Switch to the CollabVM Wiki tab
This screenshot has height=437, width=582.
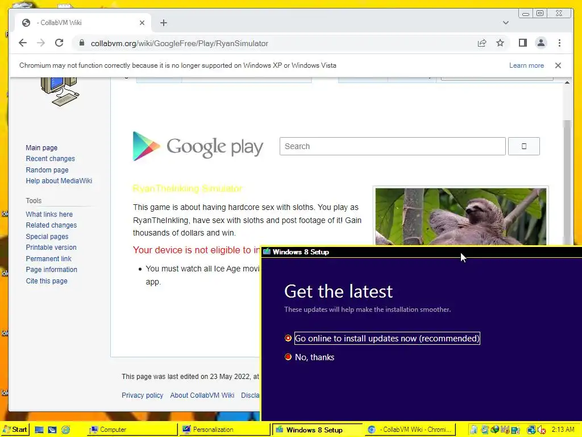83,23
